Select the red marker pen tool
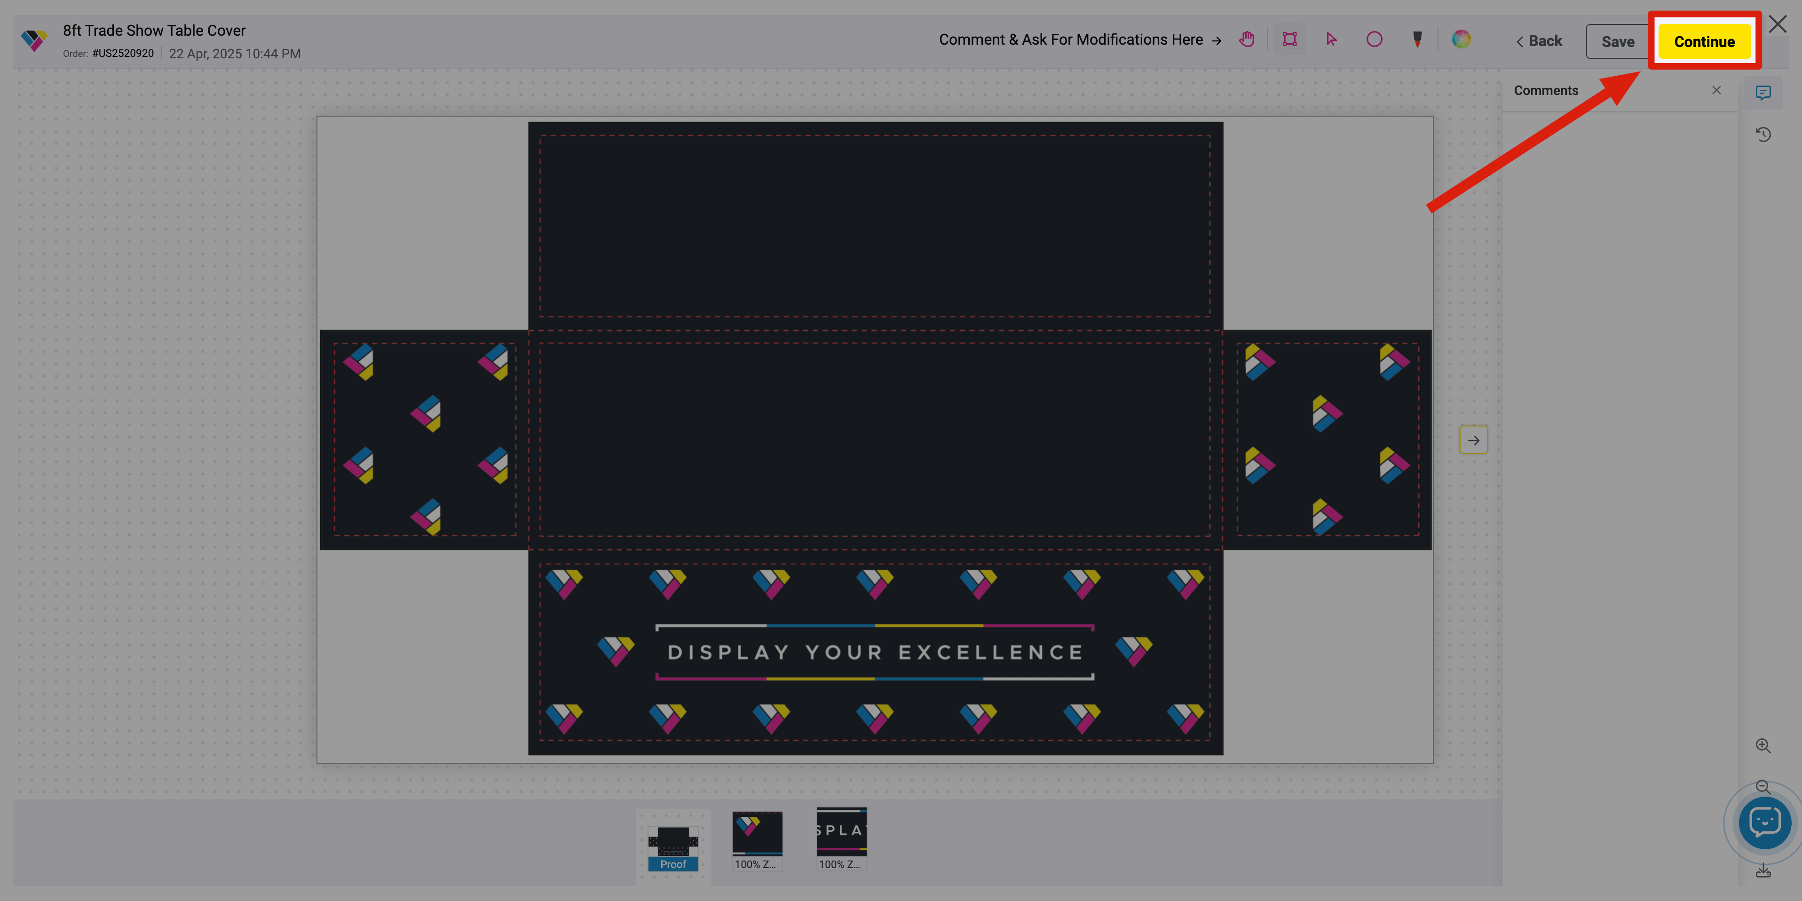 point(1416,39)
